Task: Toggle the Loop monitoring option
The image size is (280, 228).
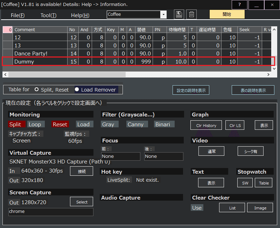Action: tap(36, 124)
